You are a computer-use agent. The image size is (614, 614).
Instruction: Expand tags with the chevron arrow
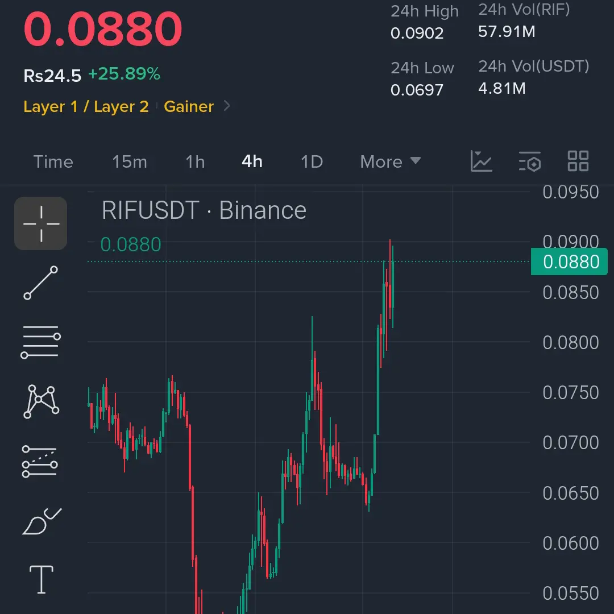coord(227,106)
